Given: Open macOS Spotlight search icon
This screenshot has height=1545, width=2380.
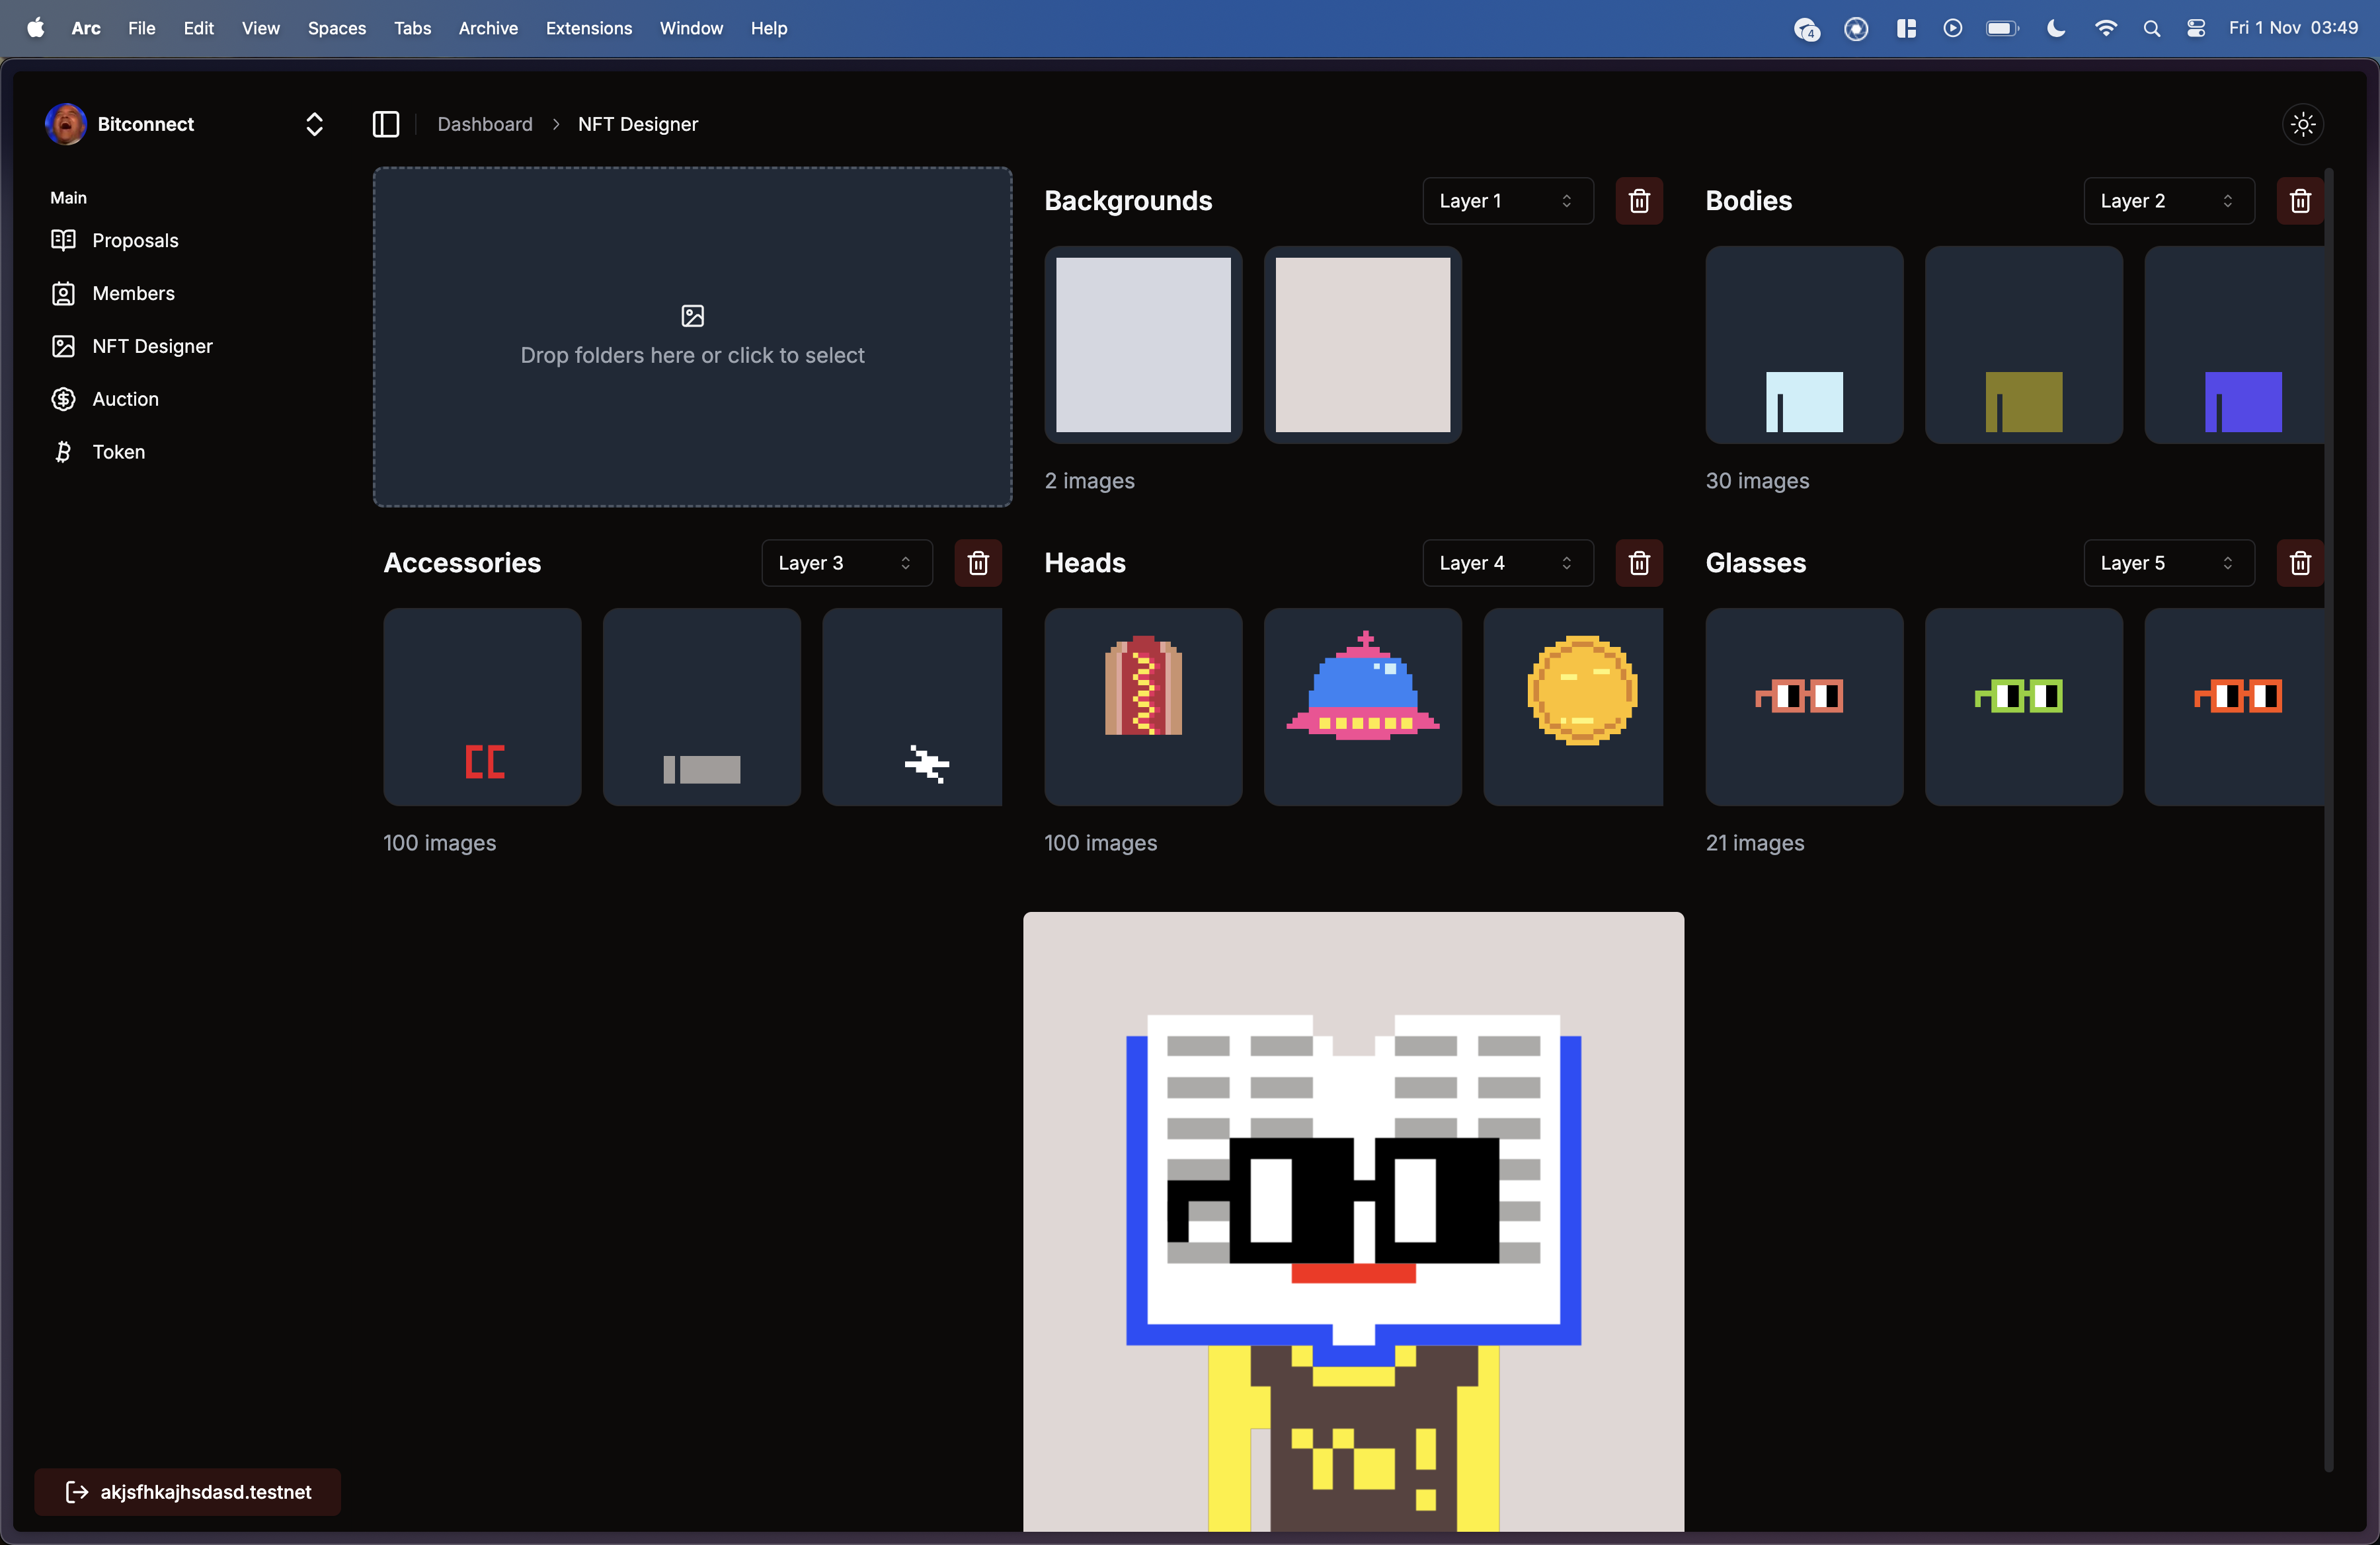Looking at the screenshot, I should 2151,28.
